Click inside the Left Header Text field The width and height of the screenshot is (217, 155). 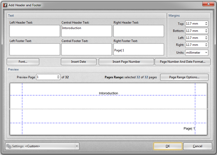tap(34, 31)
